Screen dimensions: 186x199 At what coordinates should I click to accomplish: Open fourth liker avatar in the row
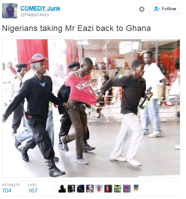pyautogui.click(x=90, y=188)
